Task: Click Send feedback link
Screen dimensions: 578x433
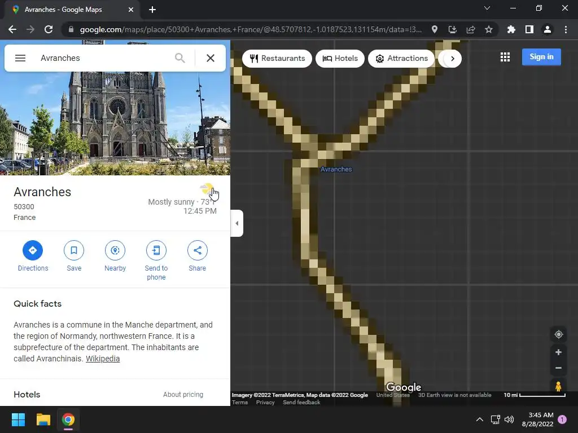Action: (301, 403)
